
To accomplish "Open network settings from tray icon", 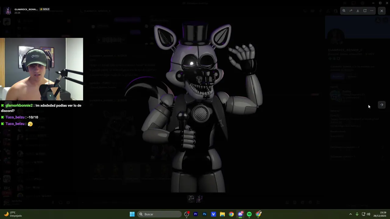I will (363, 214).
